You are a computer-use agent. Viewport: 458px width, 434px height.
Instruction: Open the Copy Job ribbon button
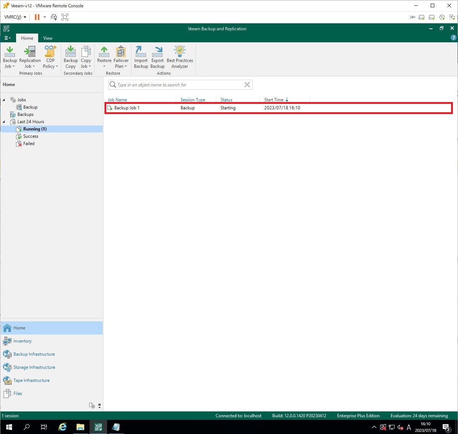pyautogui.click(x=86, y=57)
